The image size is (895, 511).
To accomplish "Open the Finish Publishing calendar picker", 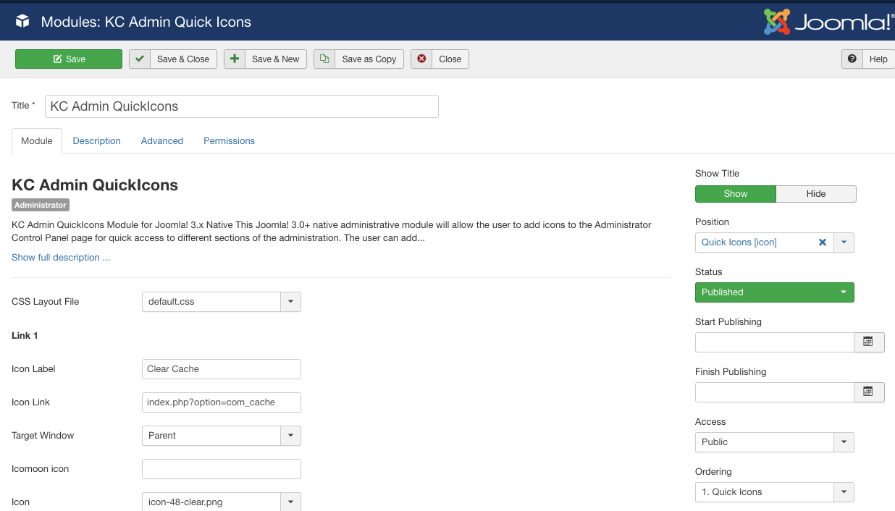I will [x=869, y=392].
